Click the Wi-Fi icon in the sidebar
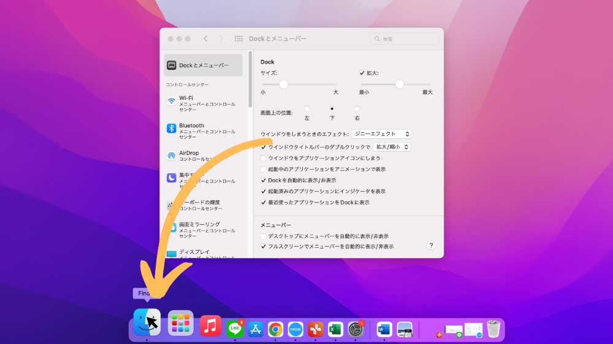 (171, 101)
